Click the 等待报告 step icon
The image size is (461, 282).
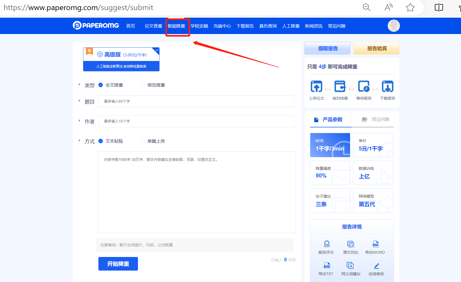[x=364, y=86]
